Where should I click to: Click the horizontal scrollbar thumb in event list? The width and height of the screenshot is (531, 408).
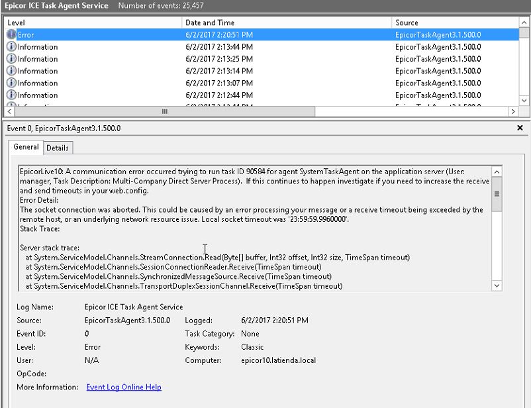165,111
